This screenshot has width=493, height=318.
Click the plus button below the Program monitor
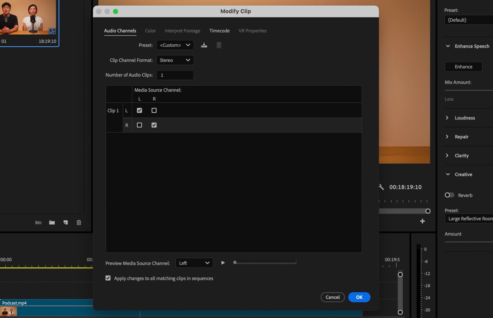point(422,221)
